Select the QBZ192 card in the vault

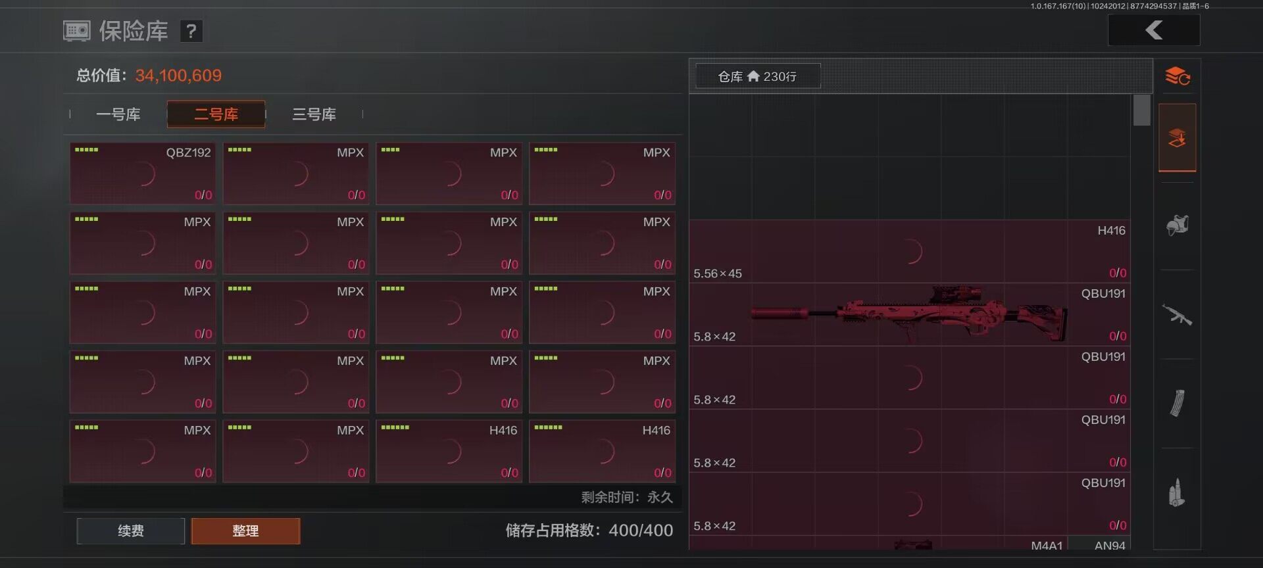[143, 174]
